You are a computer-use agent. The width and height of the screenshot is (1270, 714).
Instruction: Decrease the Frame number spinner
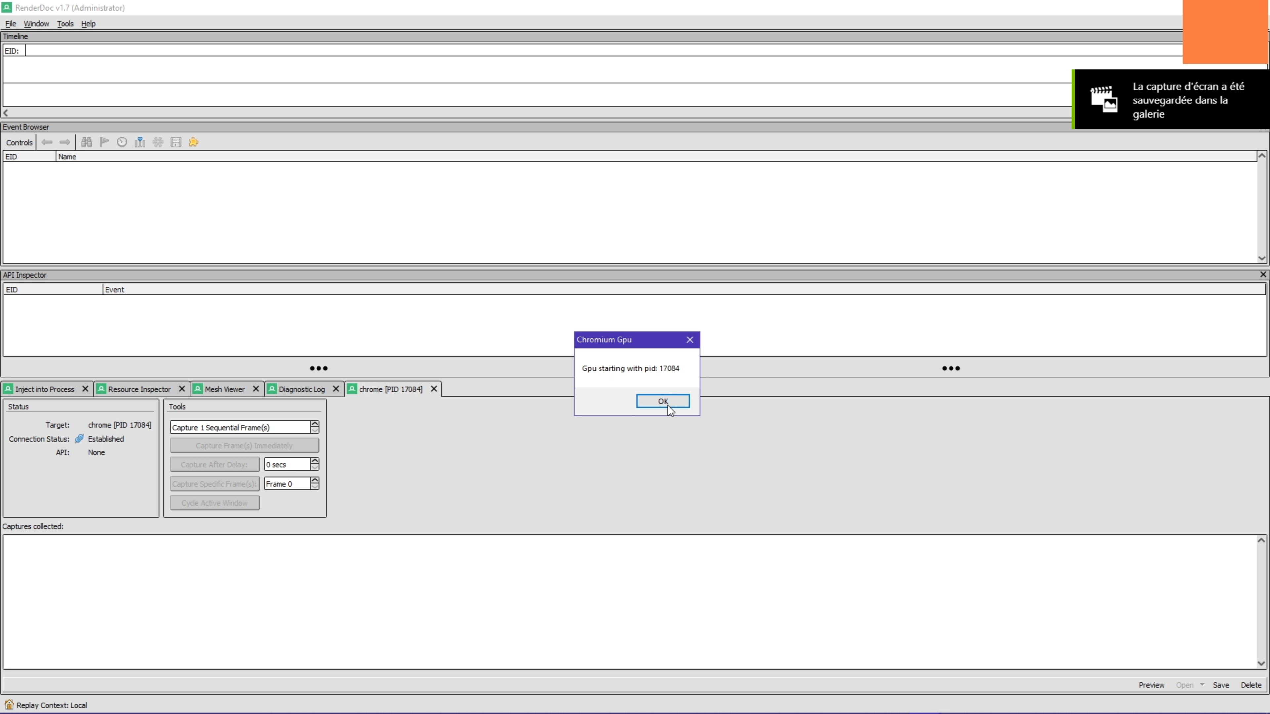click(315, 486)
